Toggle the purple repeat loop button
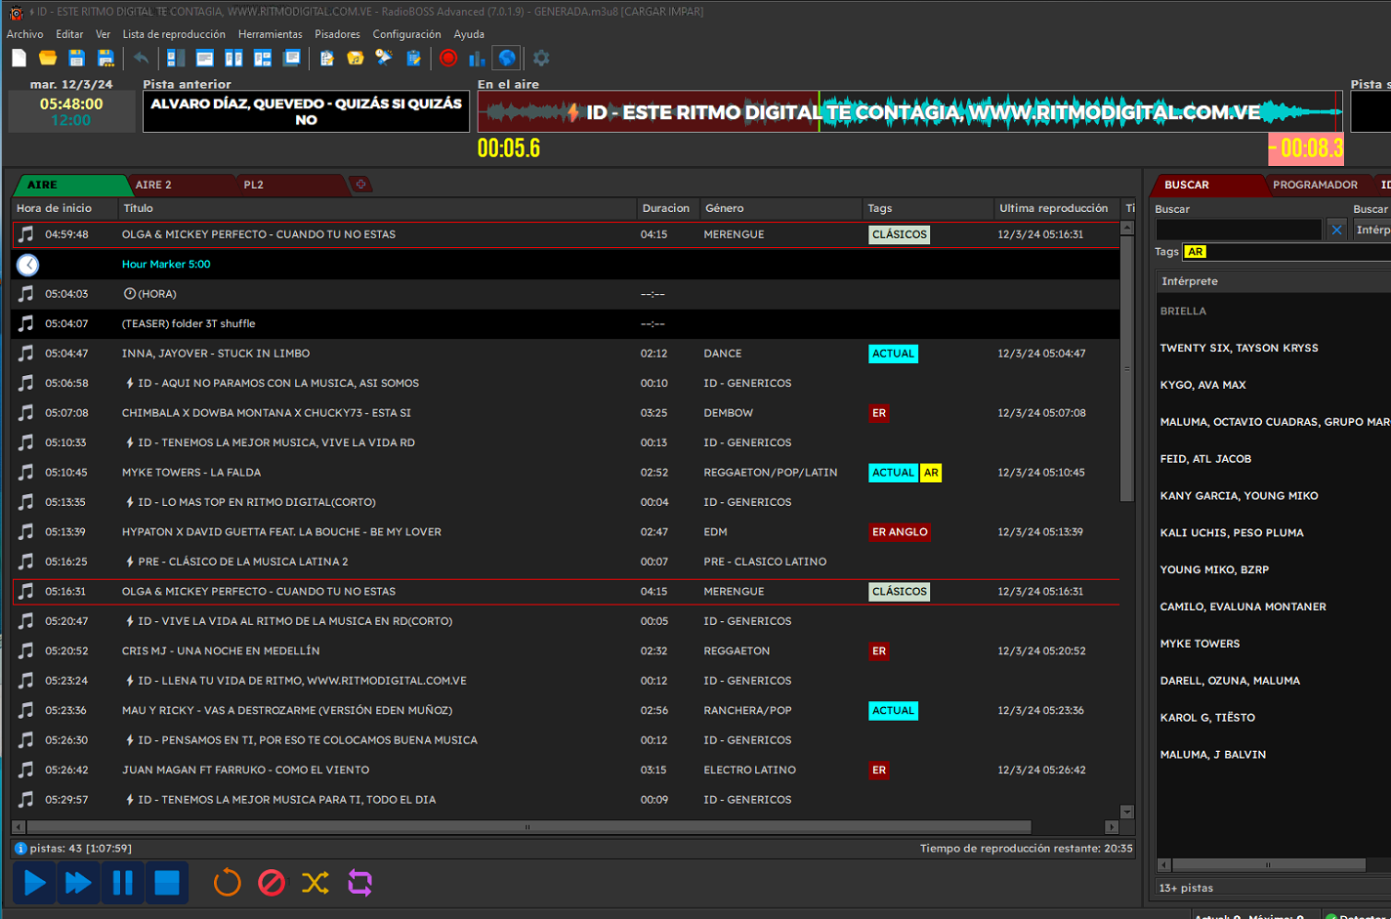Screen dimensions: 1391x919 pos(359,883)
